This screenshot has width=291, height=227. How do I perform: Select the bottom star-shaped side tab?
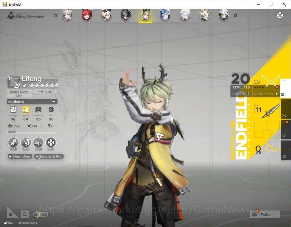pos(286,150)
